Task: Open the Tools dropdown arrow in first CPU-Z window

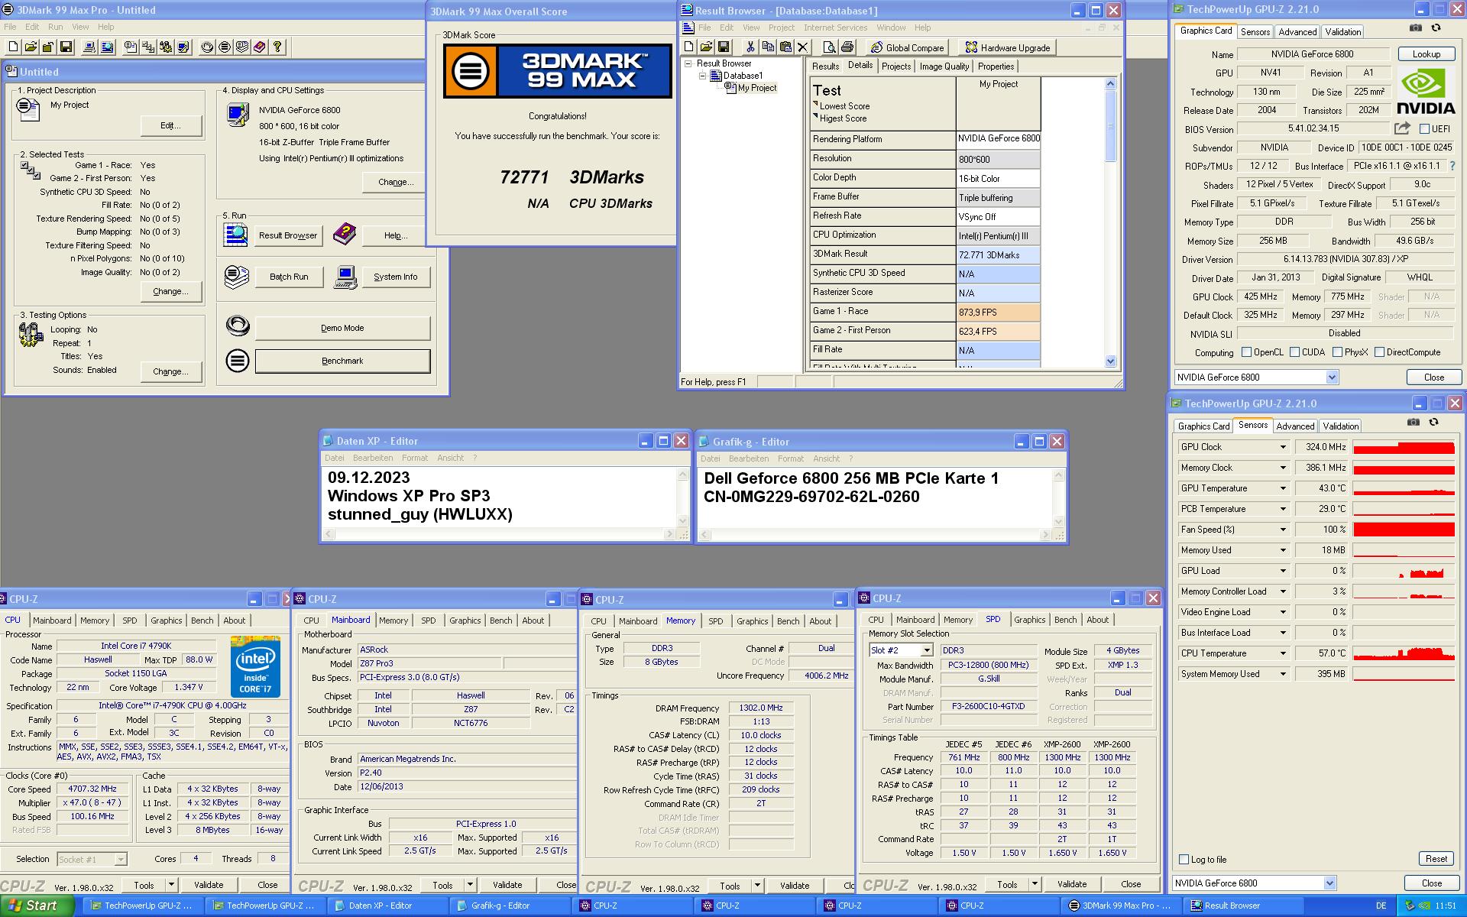Action: coord(171,885)
